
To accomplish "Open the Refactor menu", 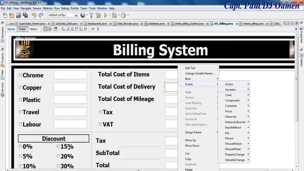I will [47, 9].
